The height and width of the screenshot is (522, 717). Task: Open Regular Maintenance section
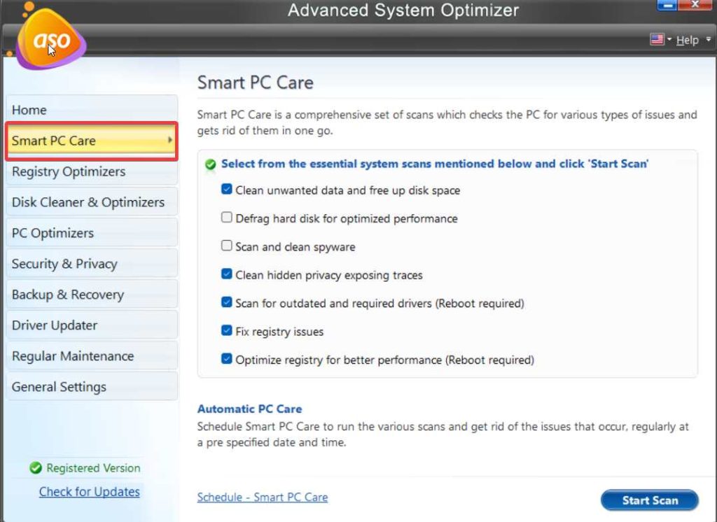pos(92,355)
